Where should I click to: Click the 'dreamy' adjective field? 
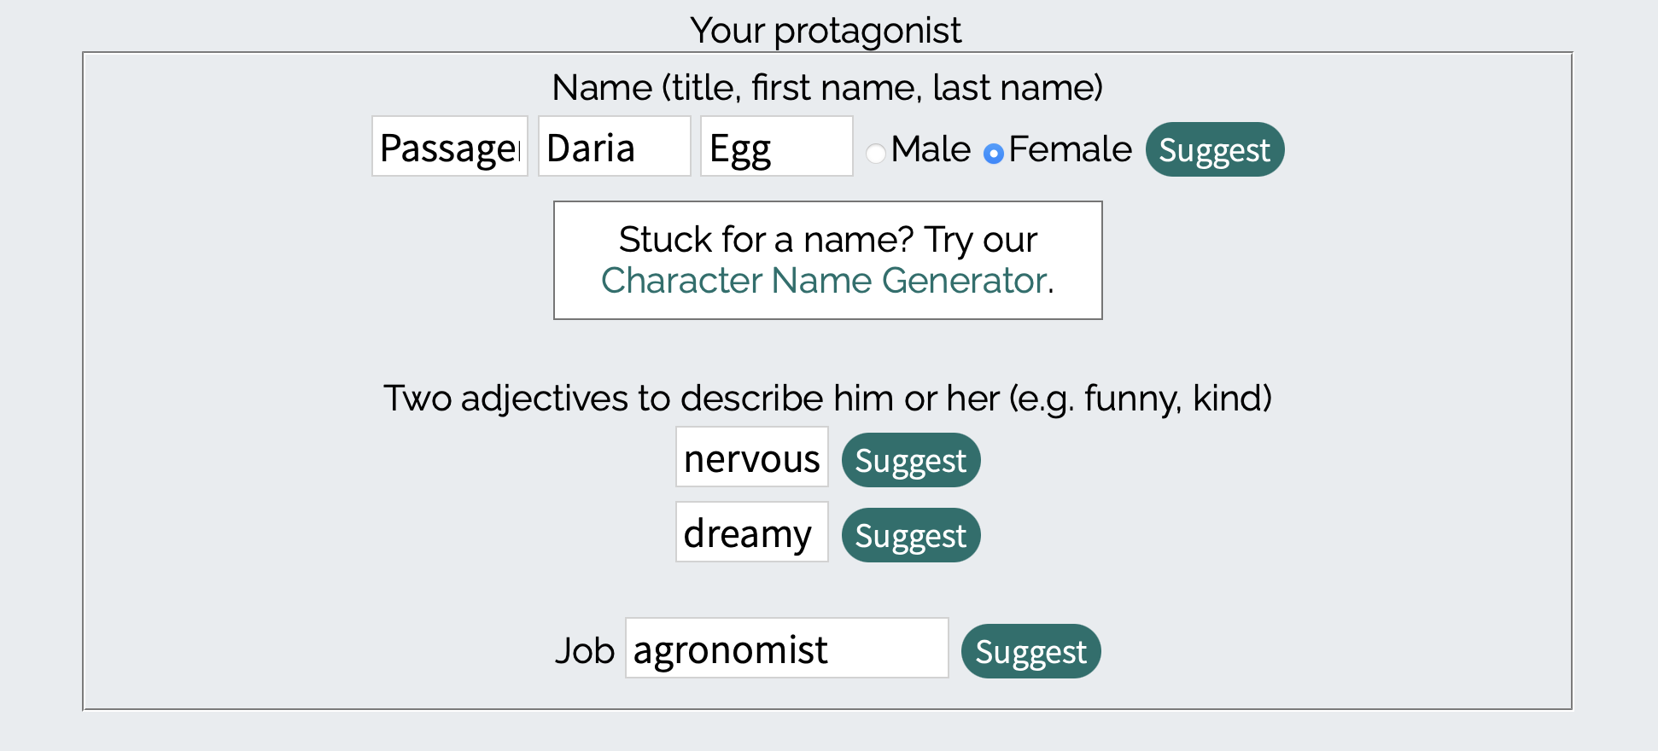(751, 533)
